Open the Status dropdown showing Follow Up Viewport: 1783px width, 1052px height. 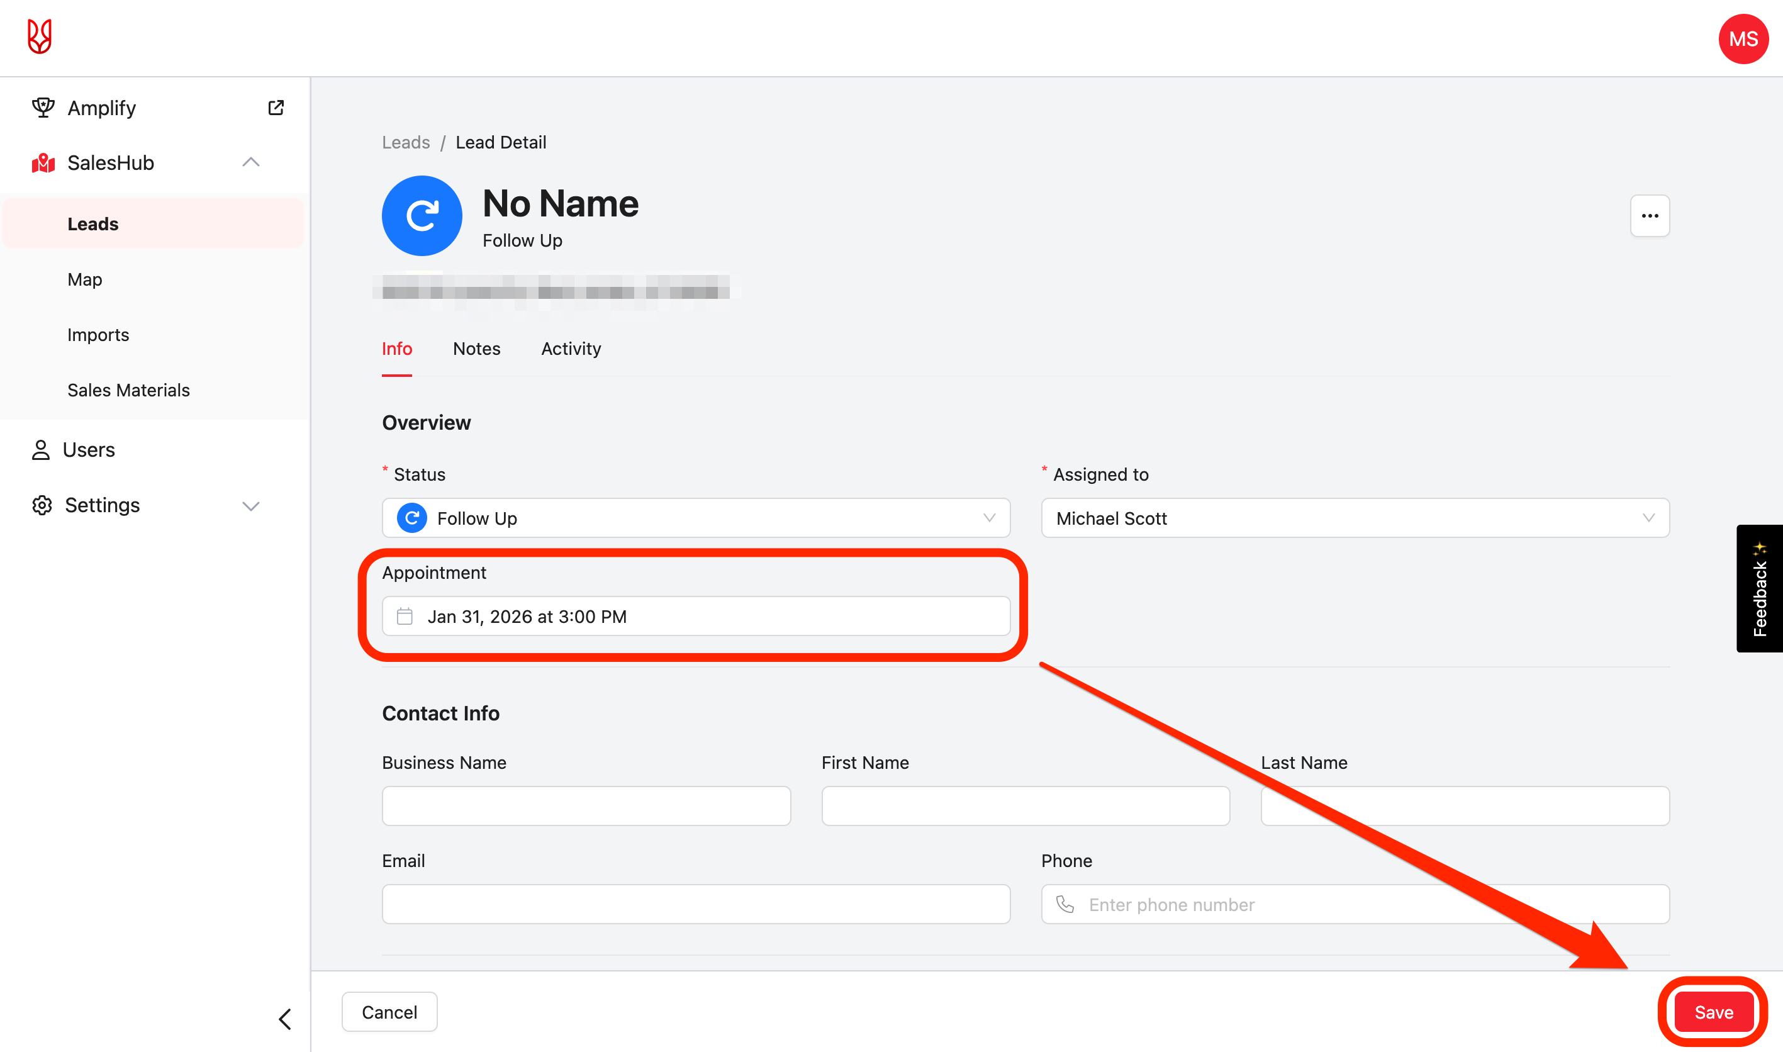695,518
